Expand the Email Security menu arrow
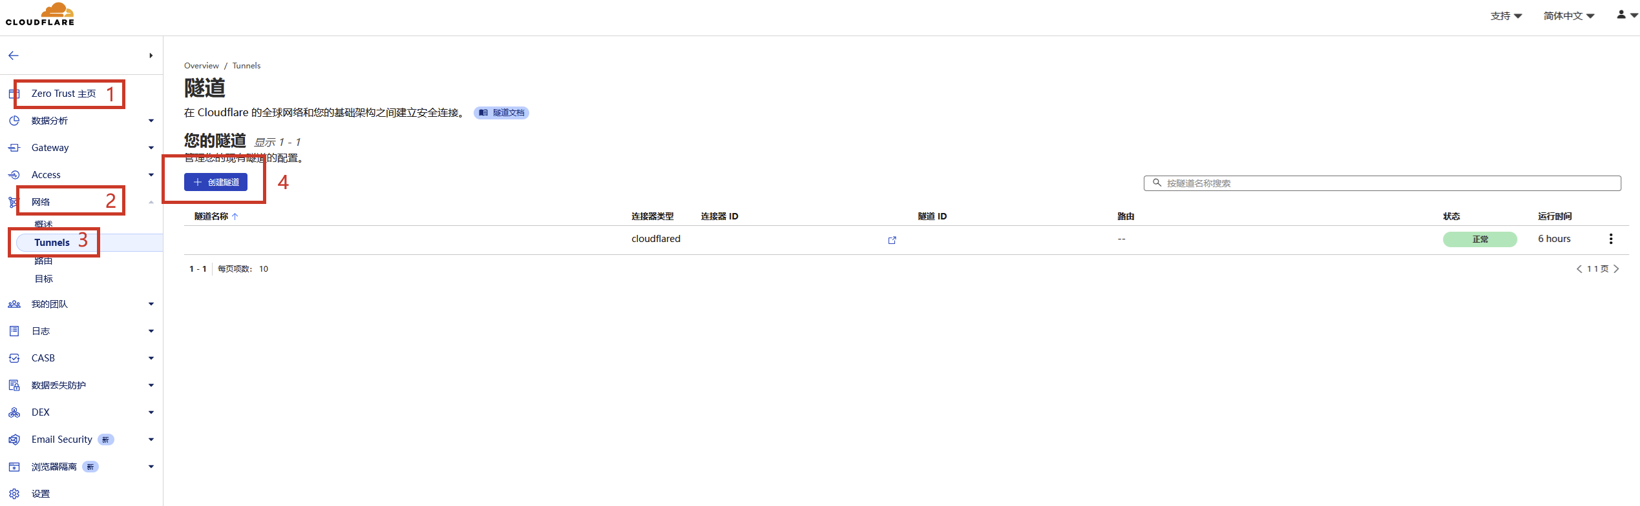 151,440
